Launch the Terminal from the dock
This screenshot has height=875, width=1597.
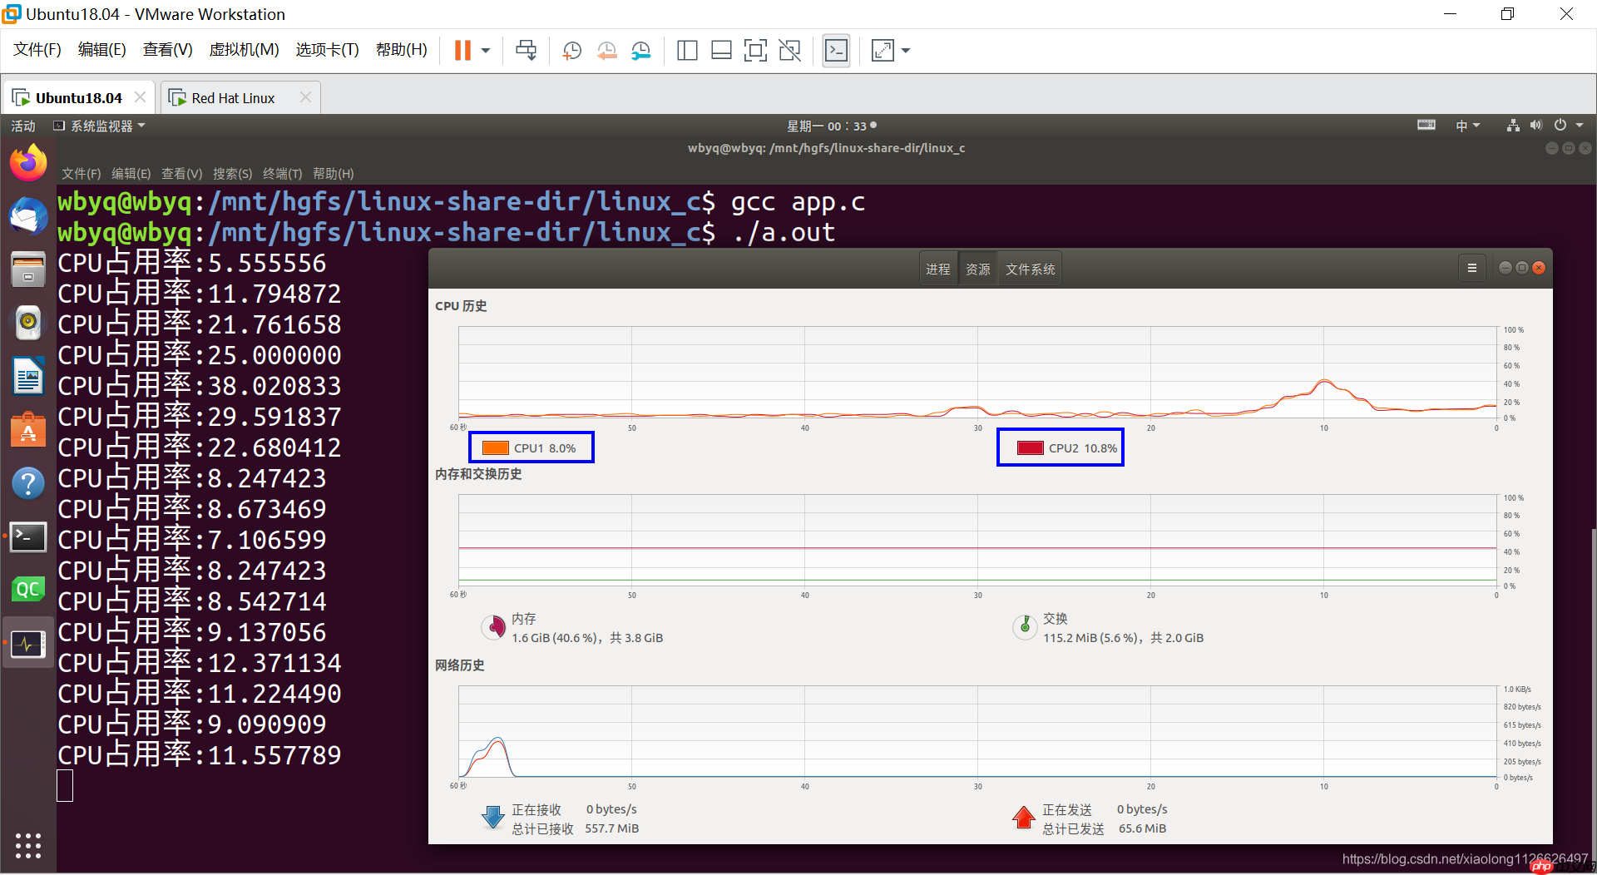(28, 536)
